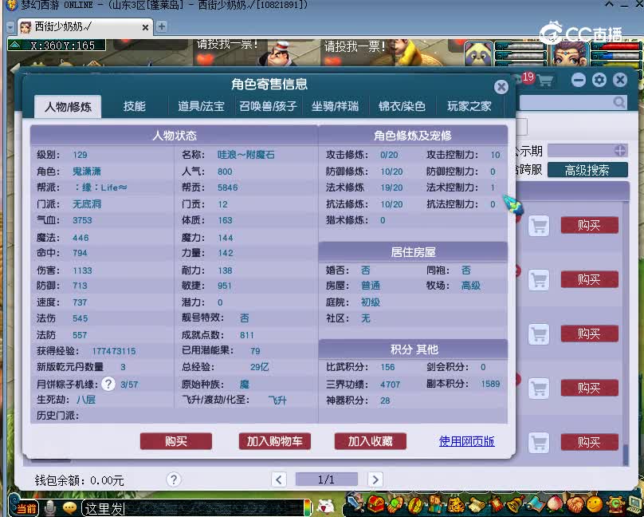Open the 使用网页版 link

click(466, 441)
